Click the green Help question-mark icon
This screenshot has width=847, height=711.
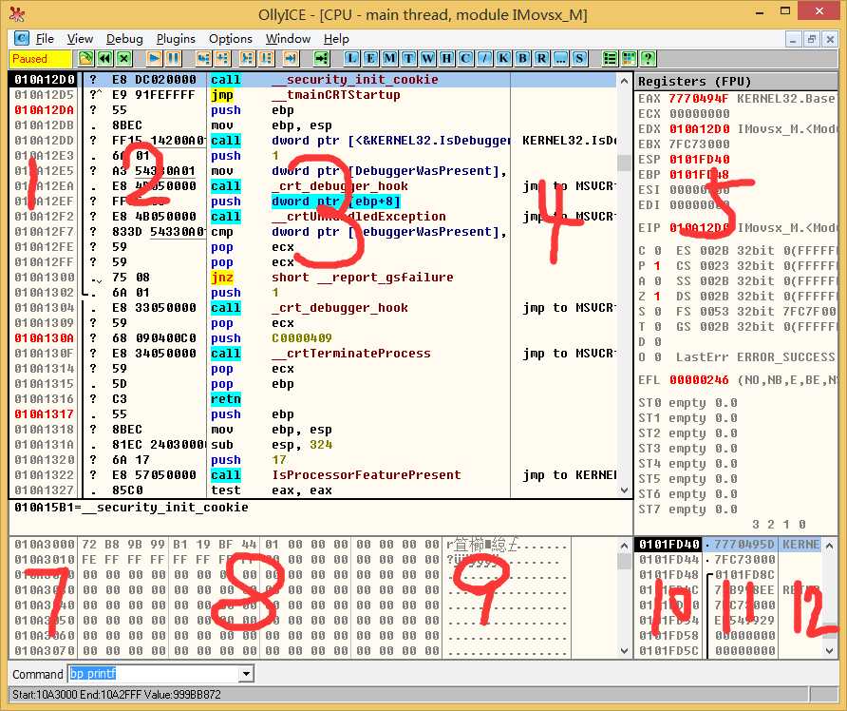(x=648, y=58)
